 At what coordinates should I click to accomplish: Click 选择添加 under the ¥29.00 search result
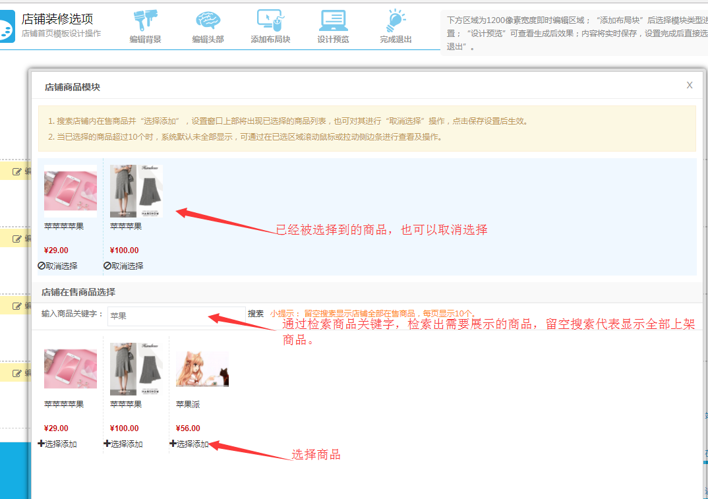pyautogui.click(x=57, y=444)
